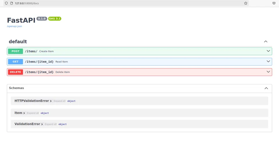Open the Pocket save icon
This screenshot has width=279, height=143.
pyautogui.click(x=274, y=3)
